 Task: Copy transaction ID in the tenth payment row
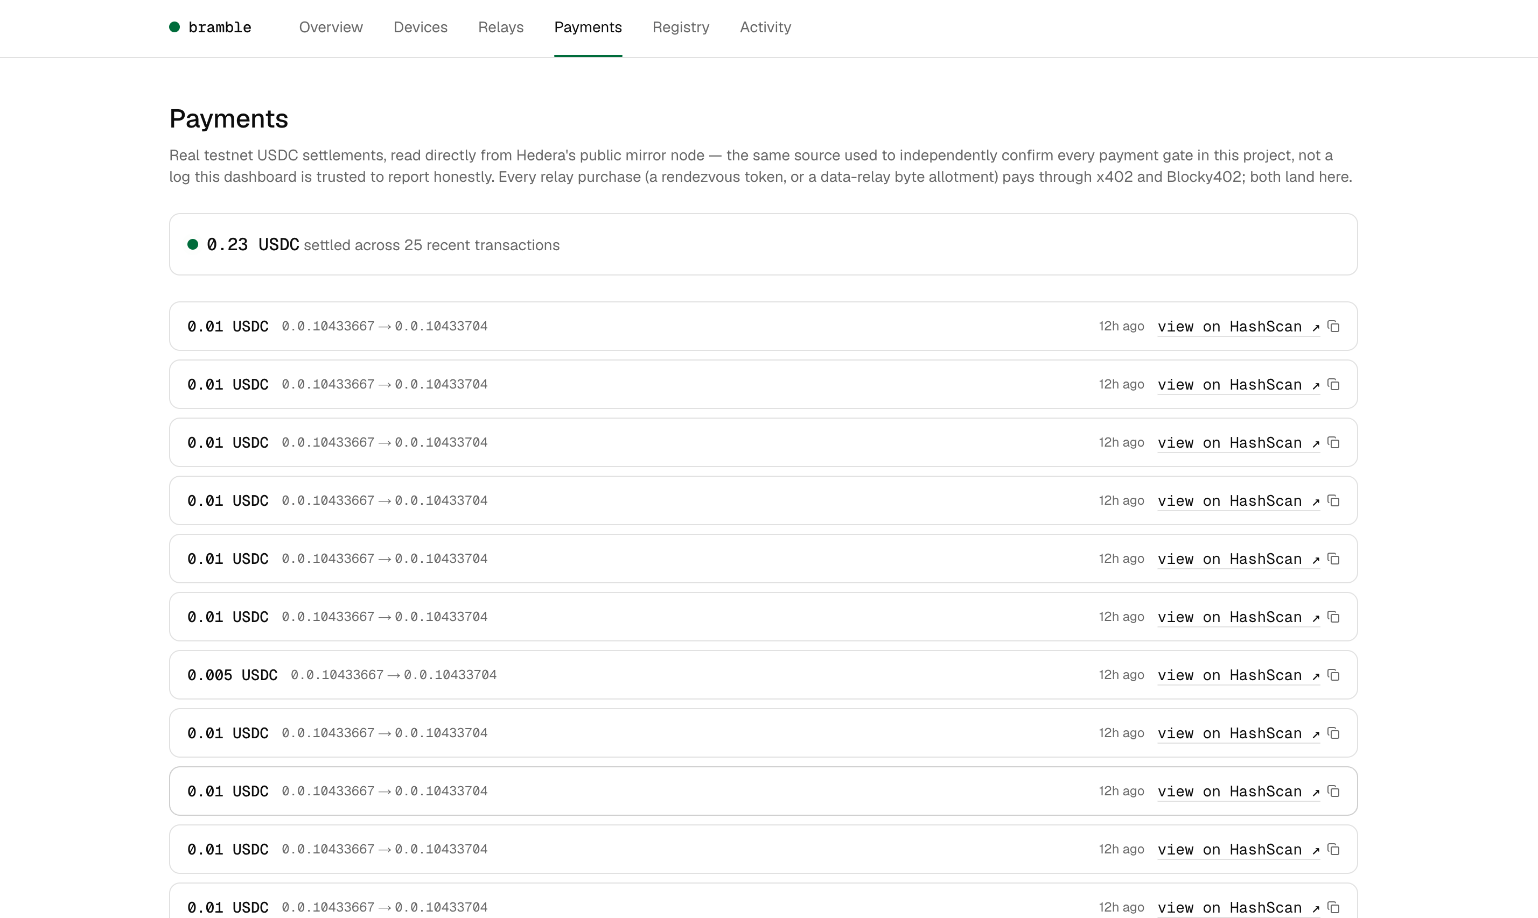(x=1334, y=849)
